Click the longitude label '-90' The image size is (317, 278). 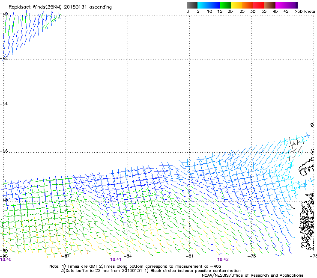4,256
